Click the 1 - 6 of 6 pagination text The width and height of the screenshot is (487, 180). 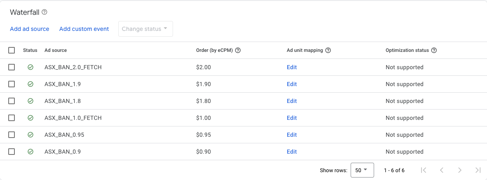pos(394,170)
